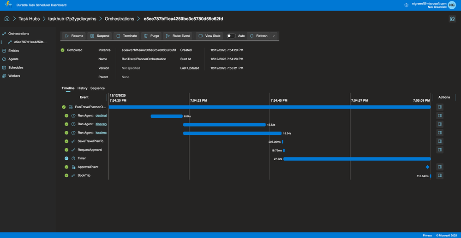Toggle the Auto refresh switch
The width and height of the screenshot is (461, 238).
[x=231, y=36]
